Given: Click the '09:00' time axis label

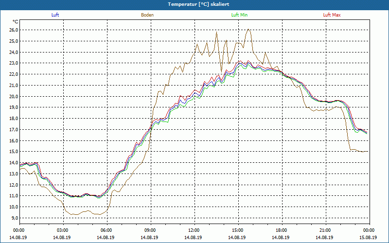Looking at the screenshot, I should coord(151,230).
